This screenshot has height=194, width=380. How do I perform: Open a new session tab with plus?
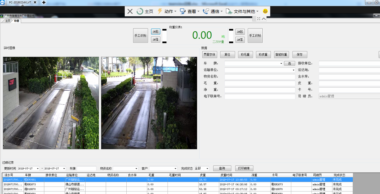(x=44, y=3)
